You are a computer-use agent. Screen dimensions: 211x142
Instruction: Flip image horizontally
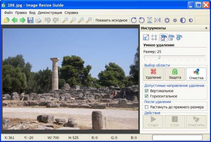click(157, 20)
